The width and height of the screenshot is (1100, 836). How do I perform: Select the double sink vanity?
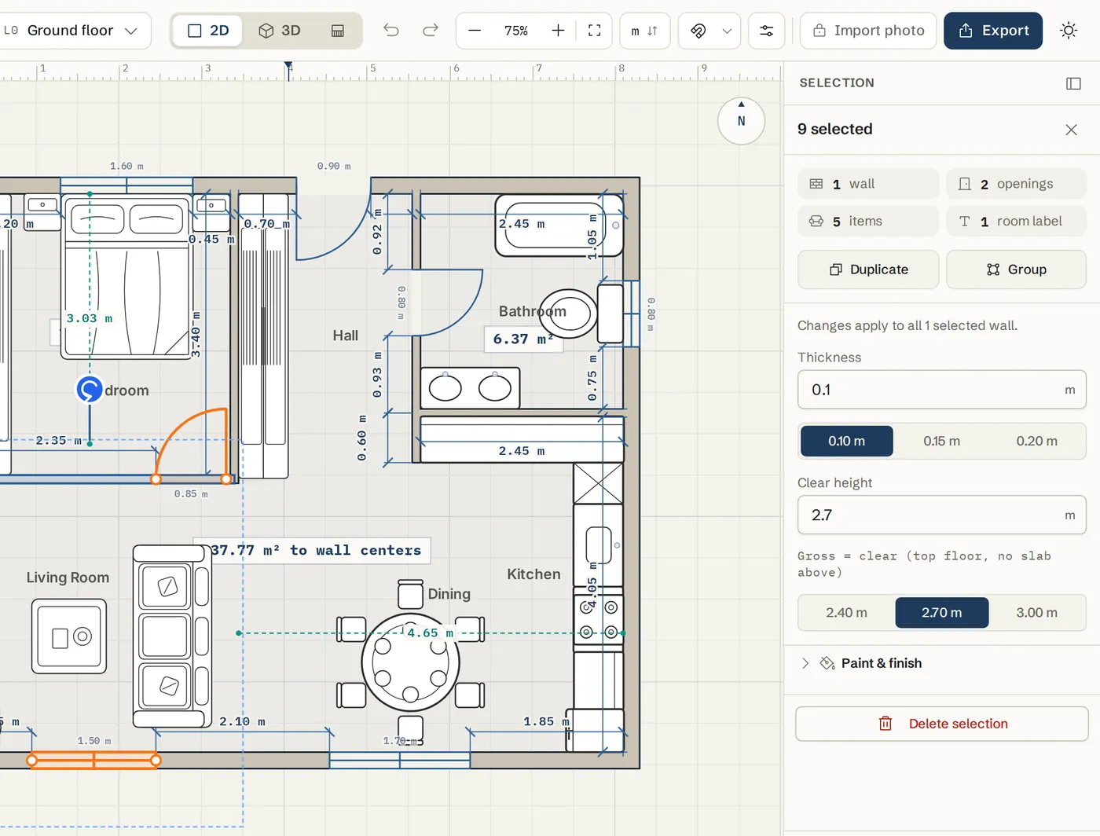coord(470,388)
